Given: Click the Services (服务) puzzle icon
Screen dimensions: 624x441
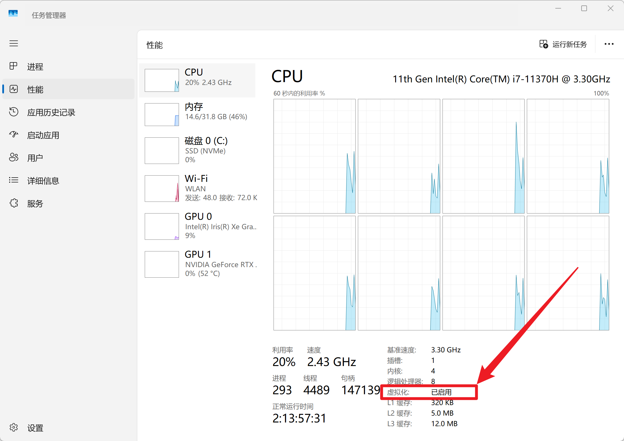Looking at the screenshot, I should [x=13, y=203].
